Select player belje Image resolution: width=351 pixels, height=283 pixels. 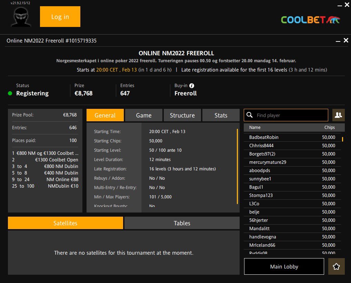pyautogui.click(x=292, y=212)
